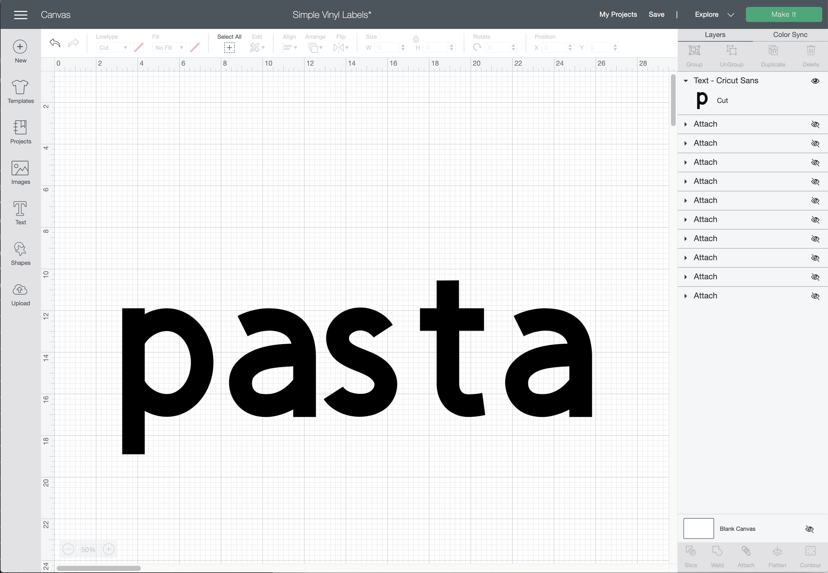Expand the last Attach layer group
This screenshot has width=828, height=573.
pyautogui.click(x=685, y=296)
